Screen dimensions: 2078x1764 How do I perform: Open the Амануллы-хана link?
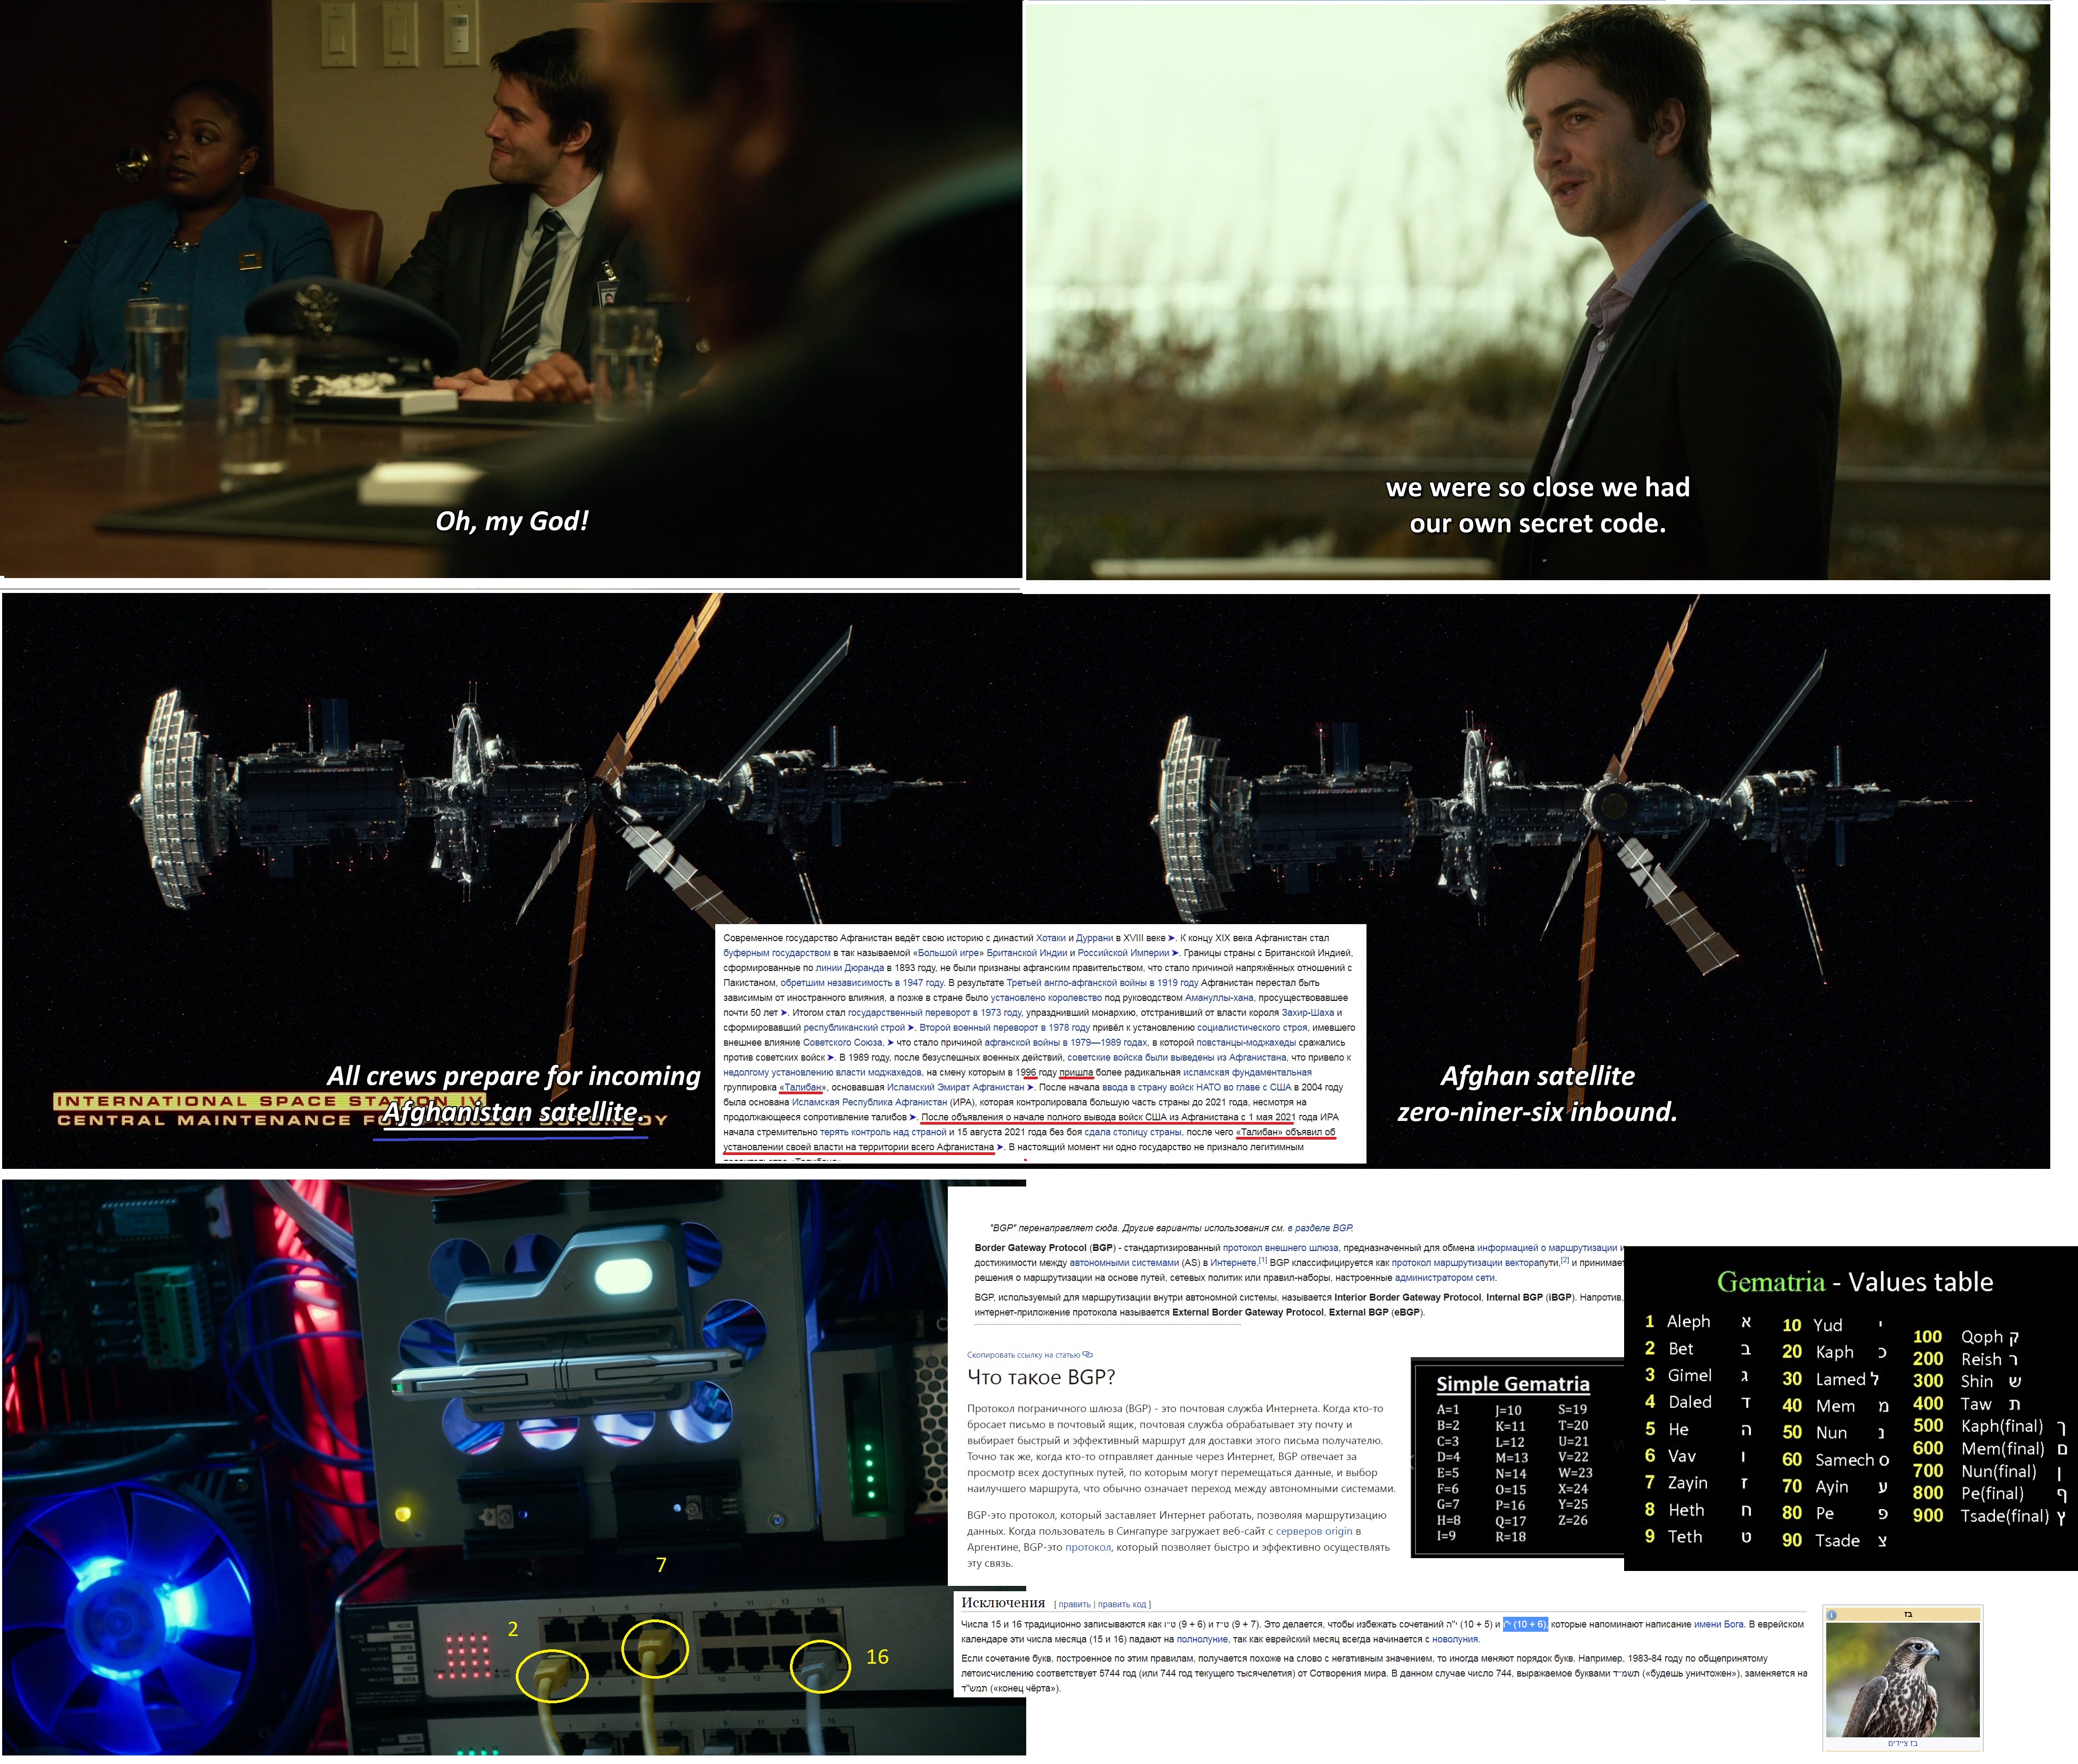pos(1219,998)
